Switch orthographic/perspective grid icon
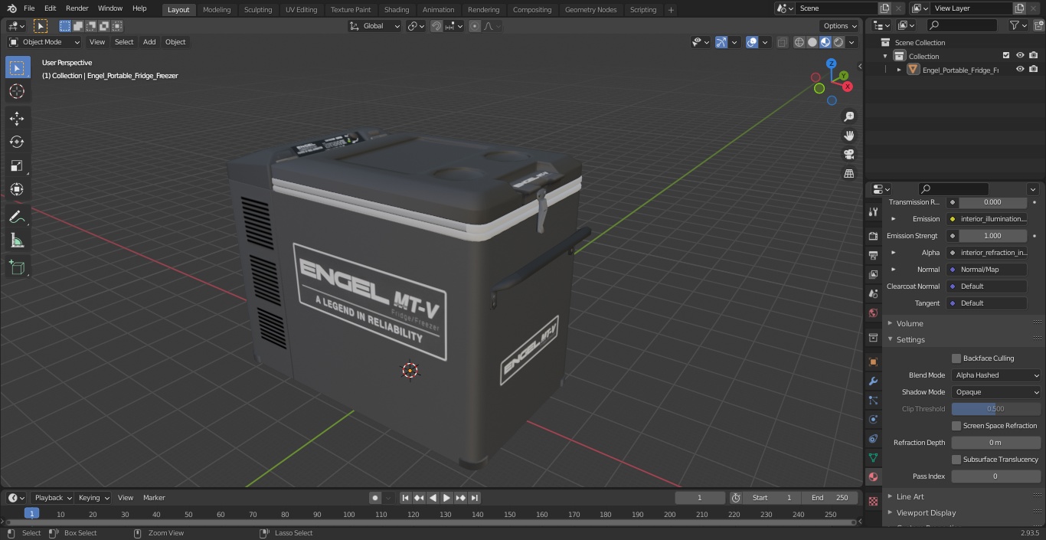This screenshot has width=1046, height=540. (848, 173)
